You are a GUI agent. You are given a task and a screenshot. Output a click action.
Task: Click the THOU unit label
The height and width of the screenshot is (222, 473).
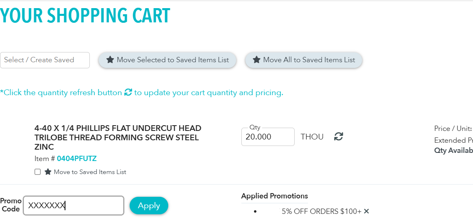click(312, 137)
